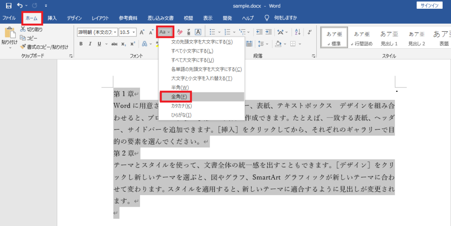Select すべて大文字にする(U) menu item
451x226 pixels.
tap(202, 60)
